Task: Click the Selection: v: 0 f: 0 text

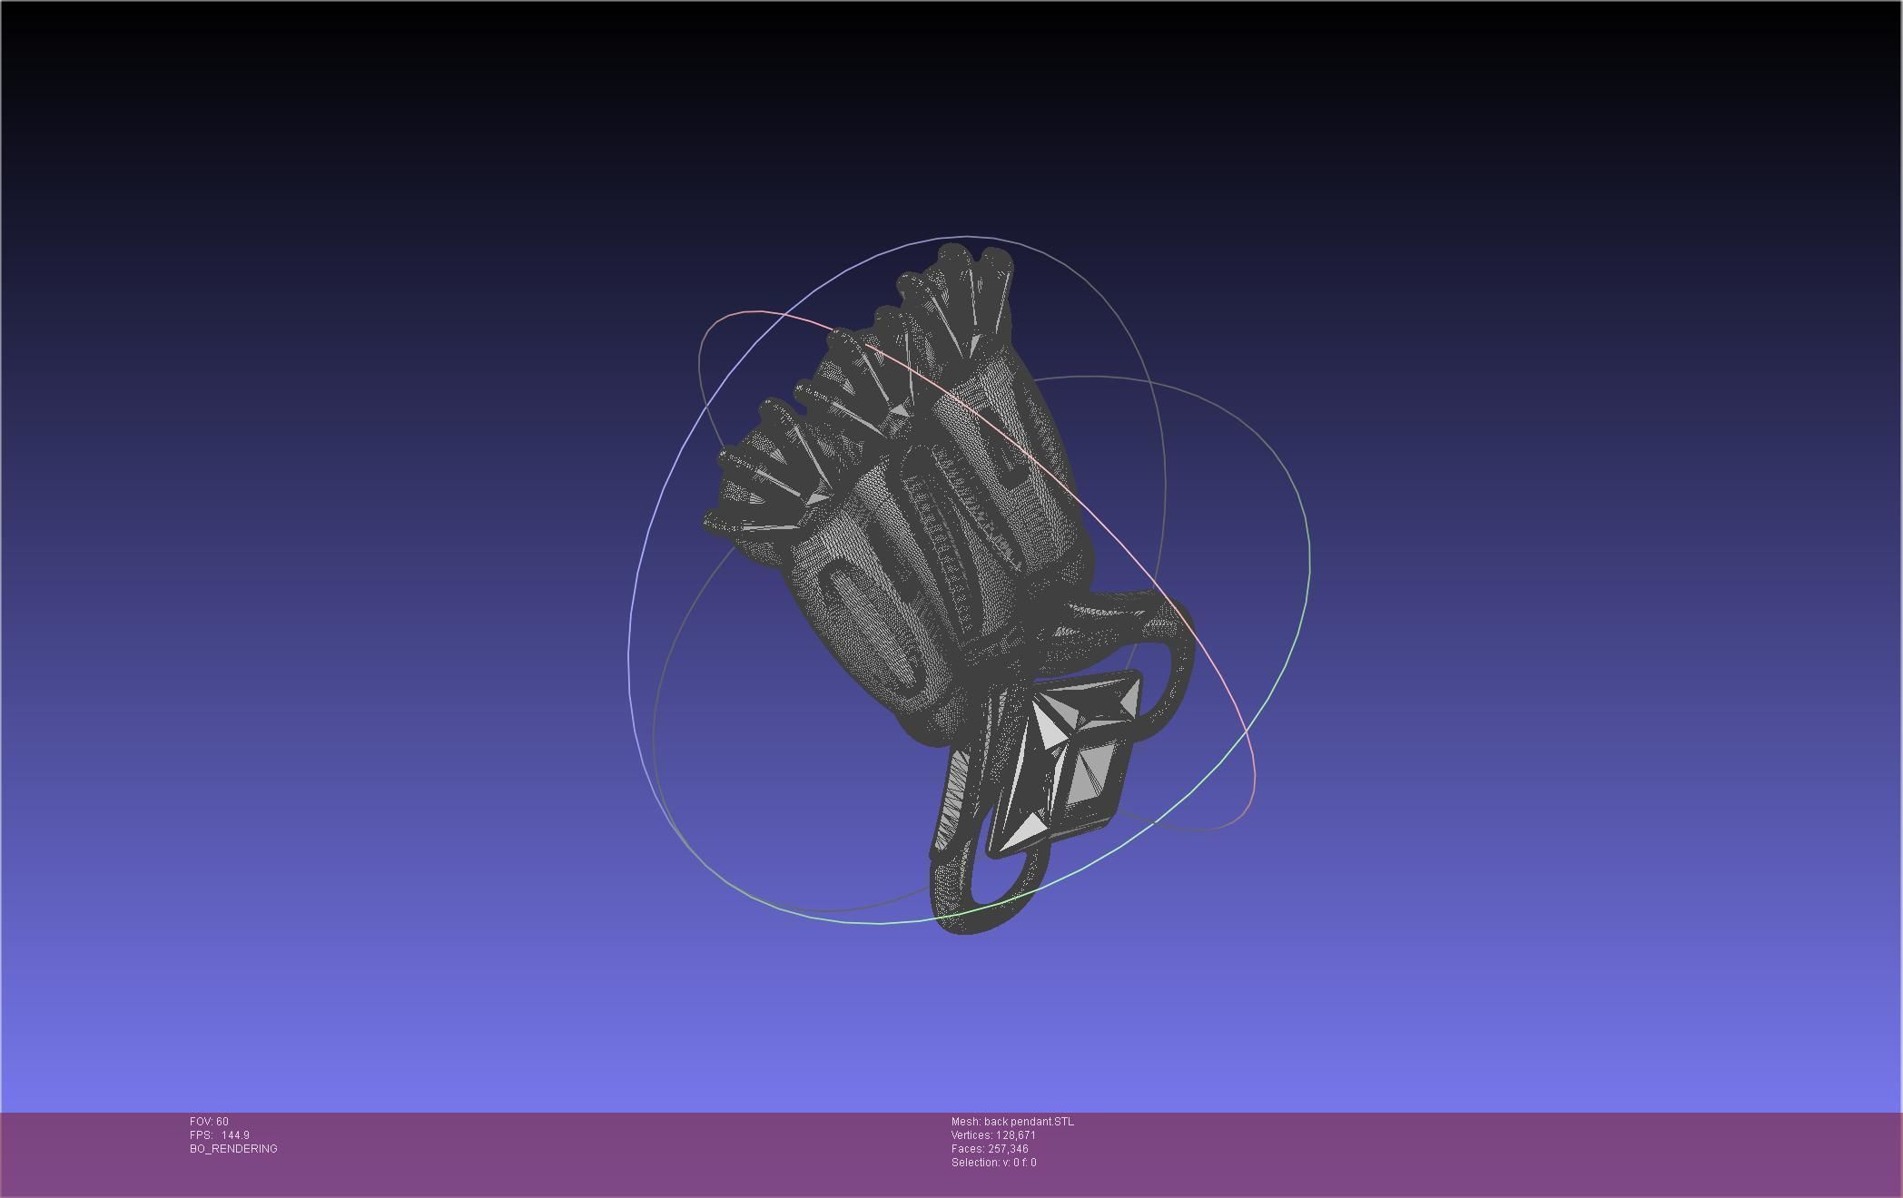Action: [993, 1163]
